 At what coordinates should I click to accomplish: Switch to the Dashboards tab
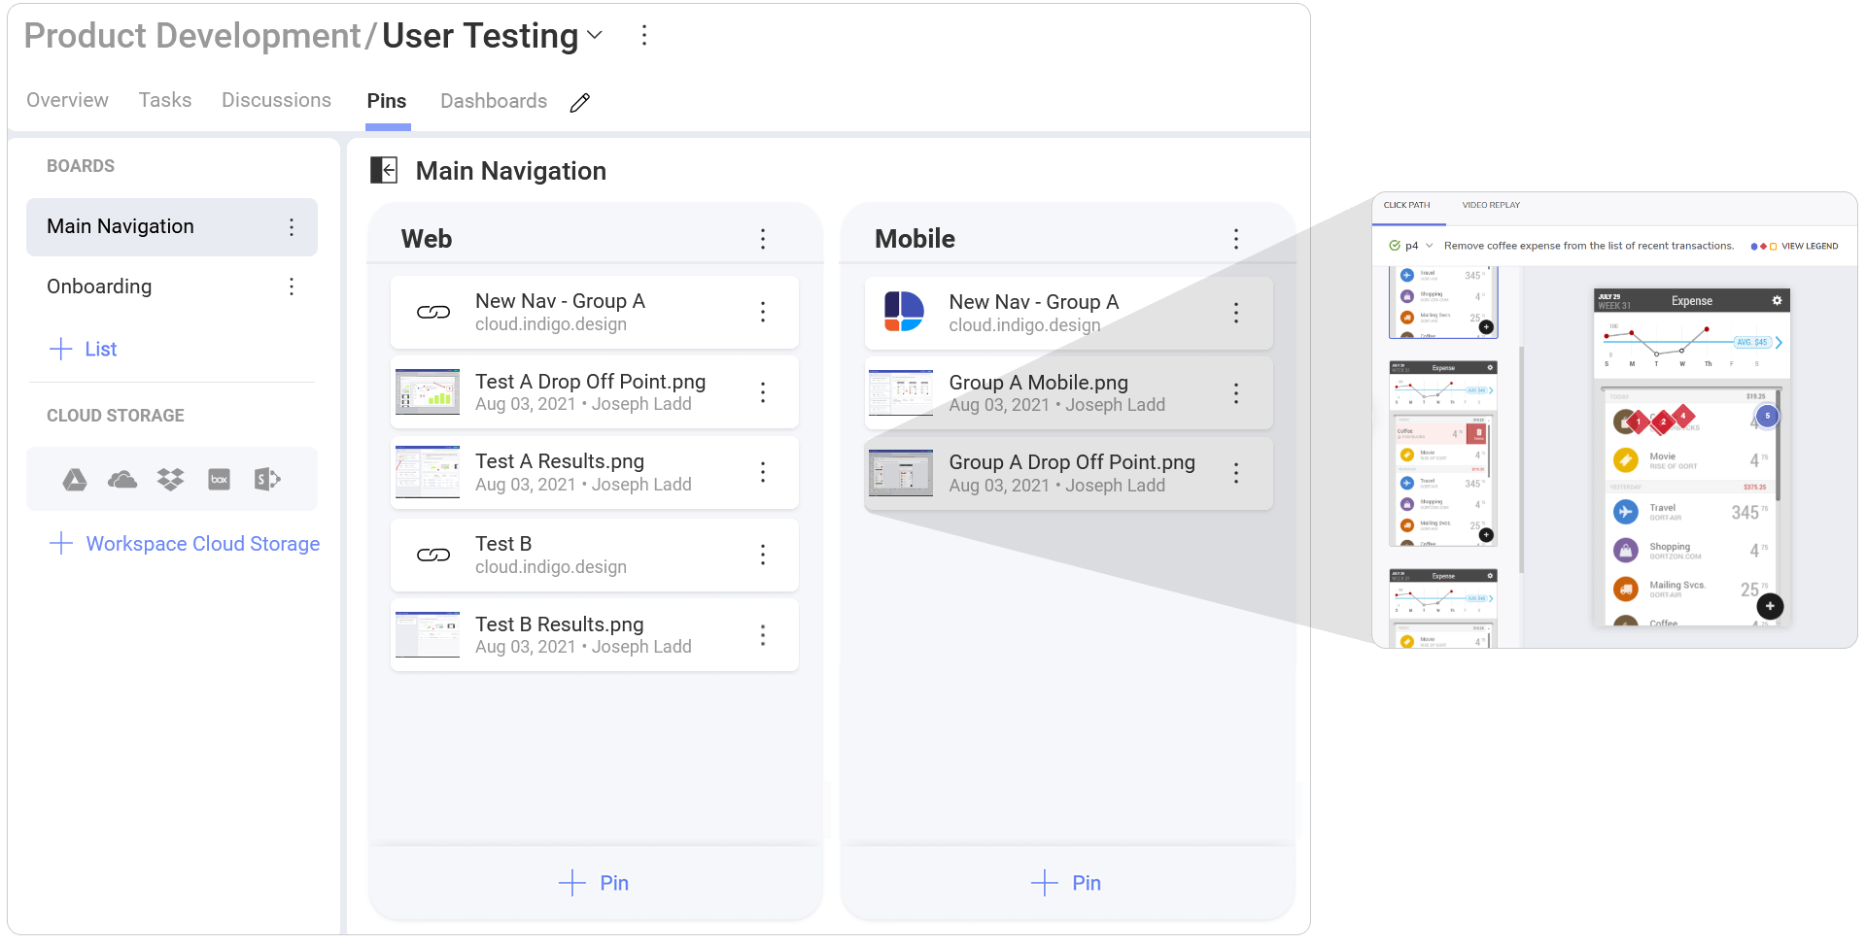pos(494,101)
